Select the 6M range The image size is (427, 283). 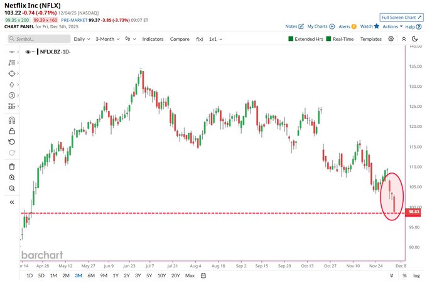pyautogui.click(x=91, y=275)
